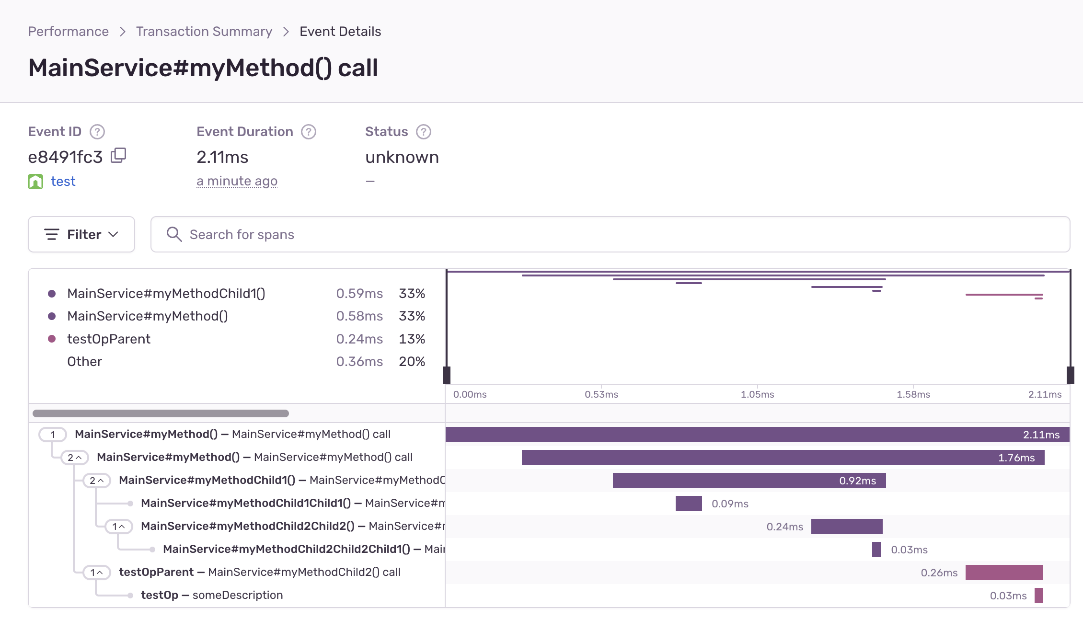The width and height of the screenshot is (1083, 619).
Task: Click the 'a minute ago' timestamp
Action: [237, 182]
